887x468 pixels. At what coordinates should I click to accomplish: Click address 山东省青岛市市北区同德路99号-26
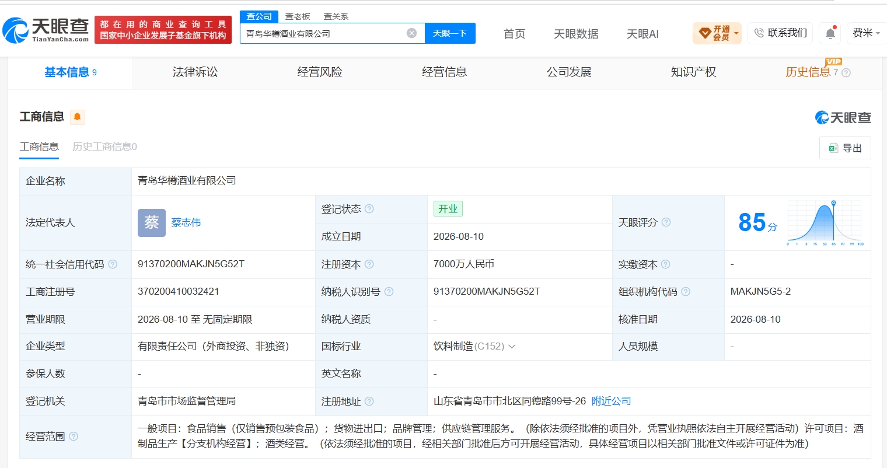click(x=509, y=401)
